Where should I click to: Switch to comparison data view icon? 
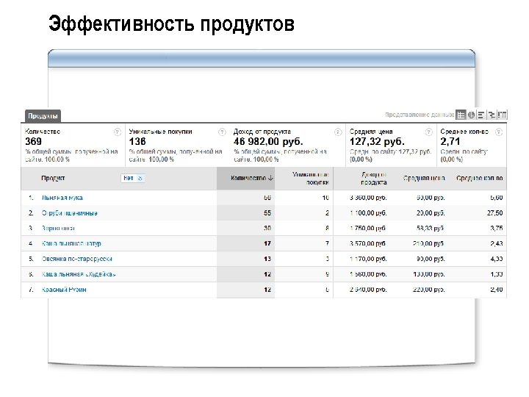pos(492,115)
